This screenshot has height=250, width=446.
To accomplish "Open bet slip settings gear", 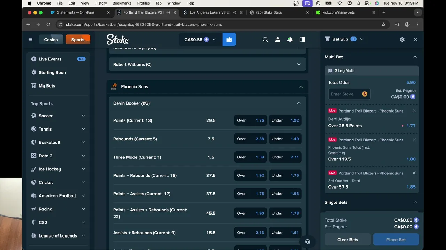I will pos(402,40).
